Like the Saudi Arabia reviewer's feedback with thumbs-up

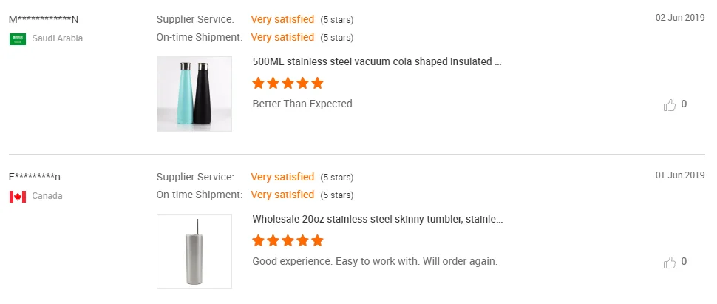pyautogui.click(x=670, y=105)
